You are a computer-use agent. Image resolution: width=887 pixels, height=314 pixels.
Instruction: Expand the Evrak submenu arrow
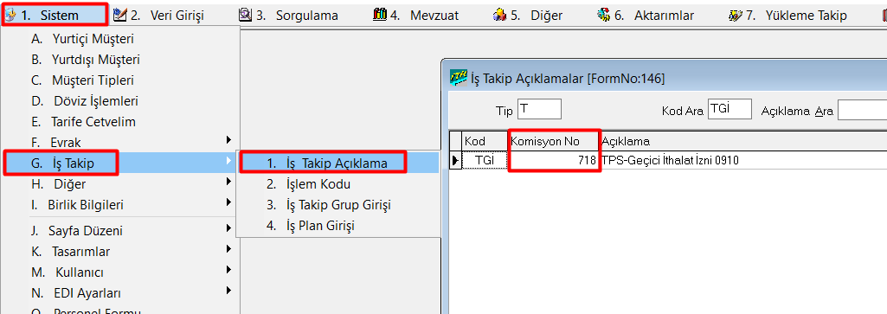(x=228, y=139)
